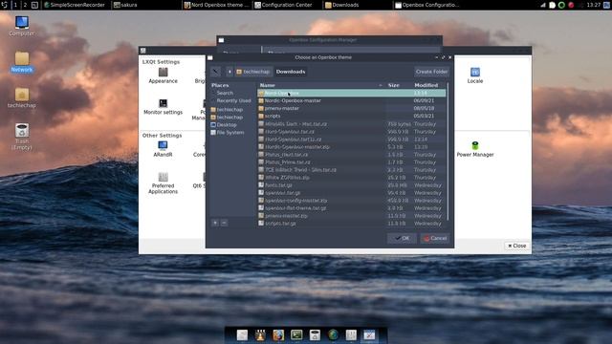Switch to Nord Openbox theme window in taskbar

[217, 5]
